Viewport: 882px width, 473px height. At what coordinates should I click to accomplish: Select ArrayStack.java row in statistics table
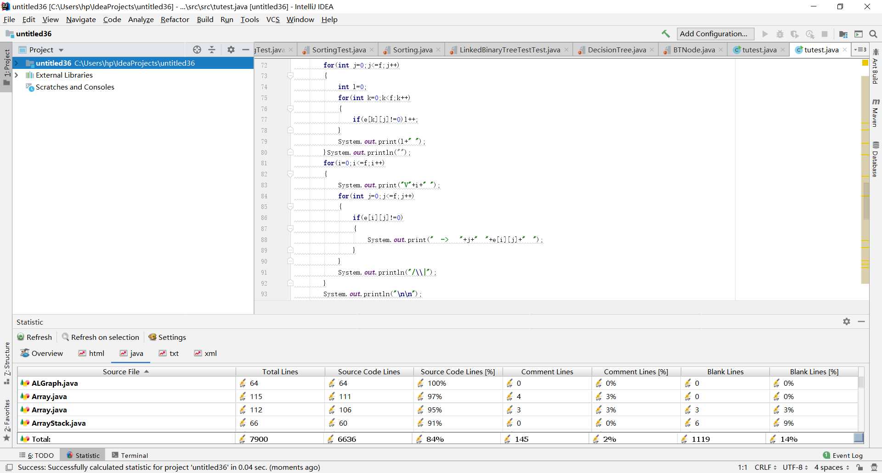point(438,423)
